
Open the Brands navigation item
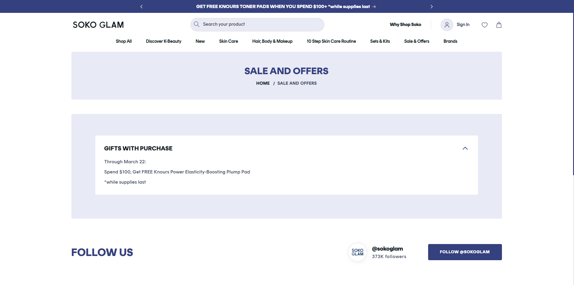450,41
